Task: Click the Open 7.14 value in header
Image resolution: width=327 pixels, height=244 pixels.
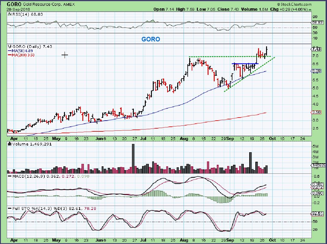Action: click(x=163, y=9)
